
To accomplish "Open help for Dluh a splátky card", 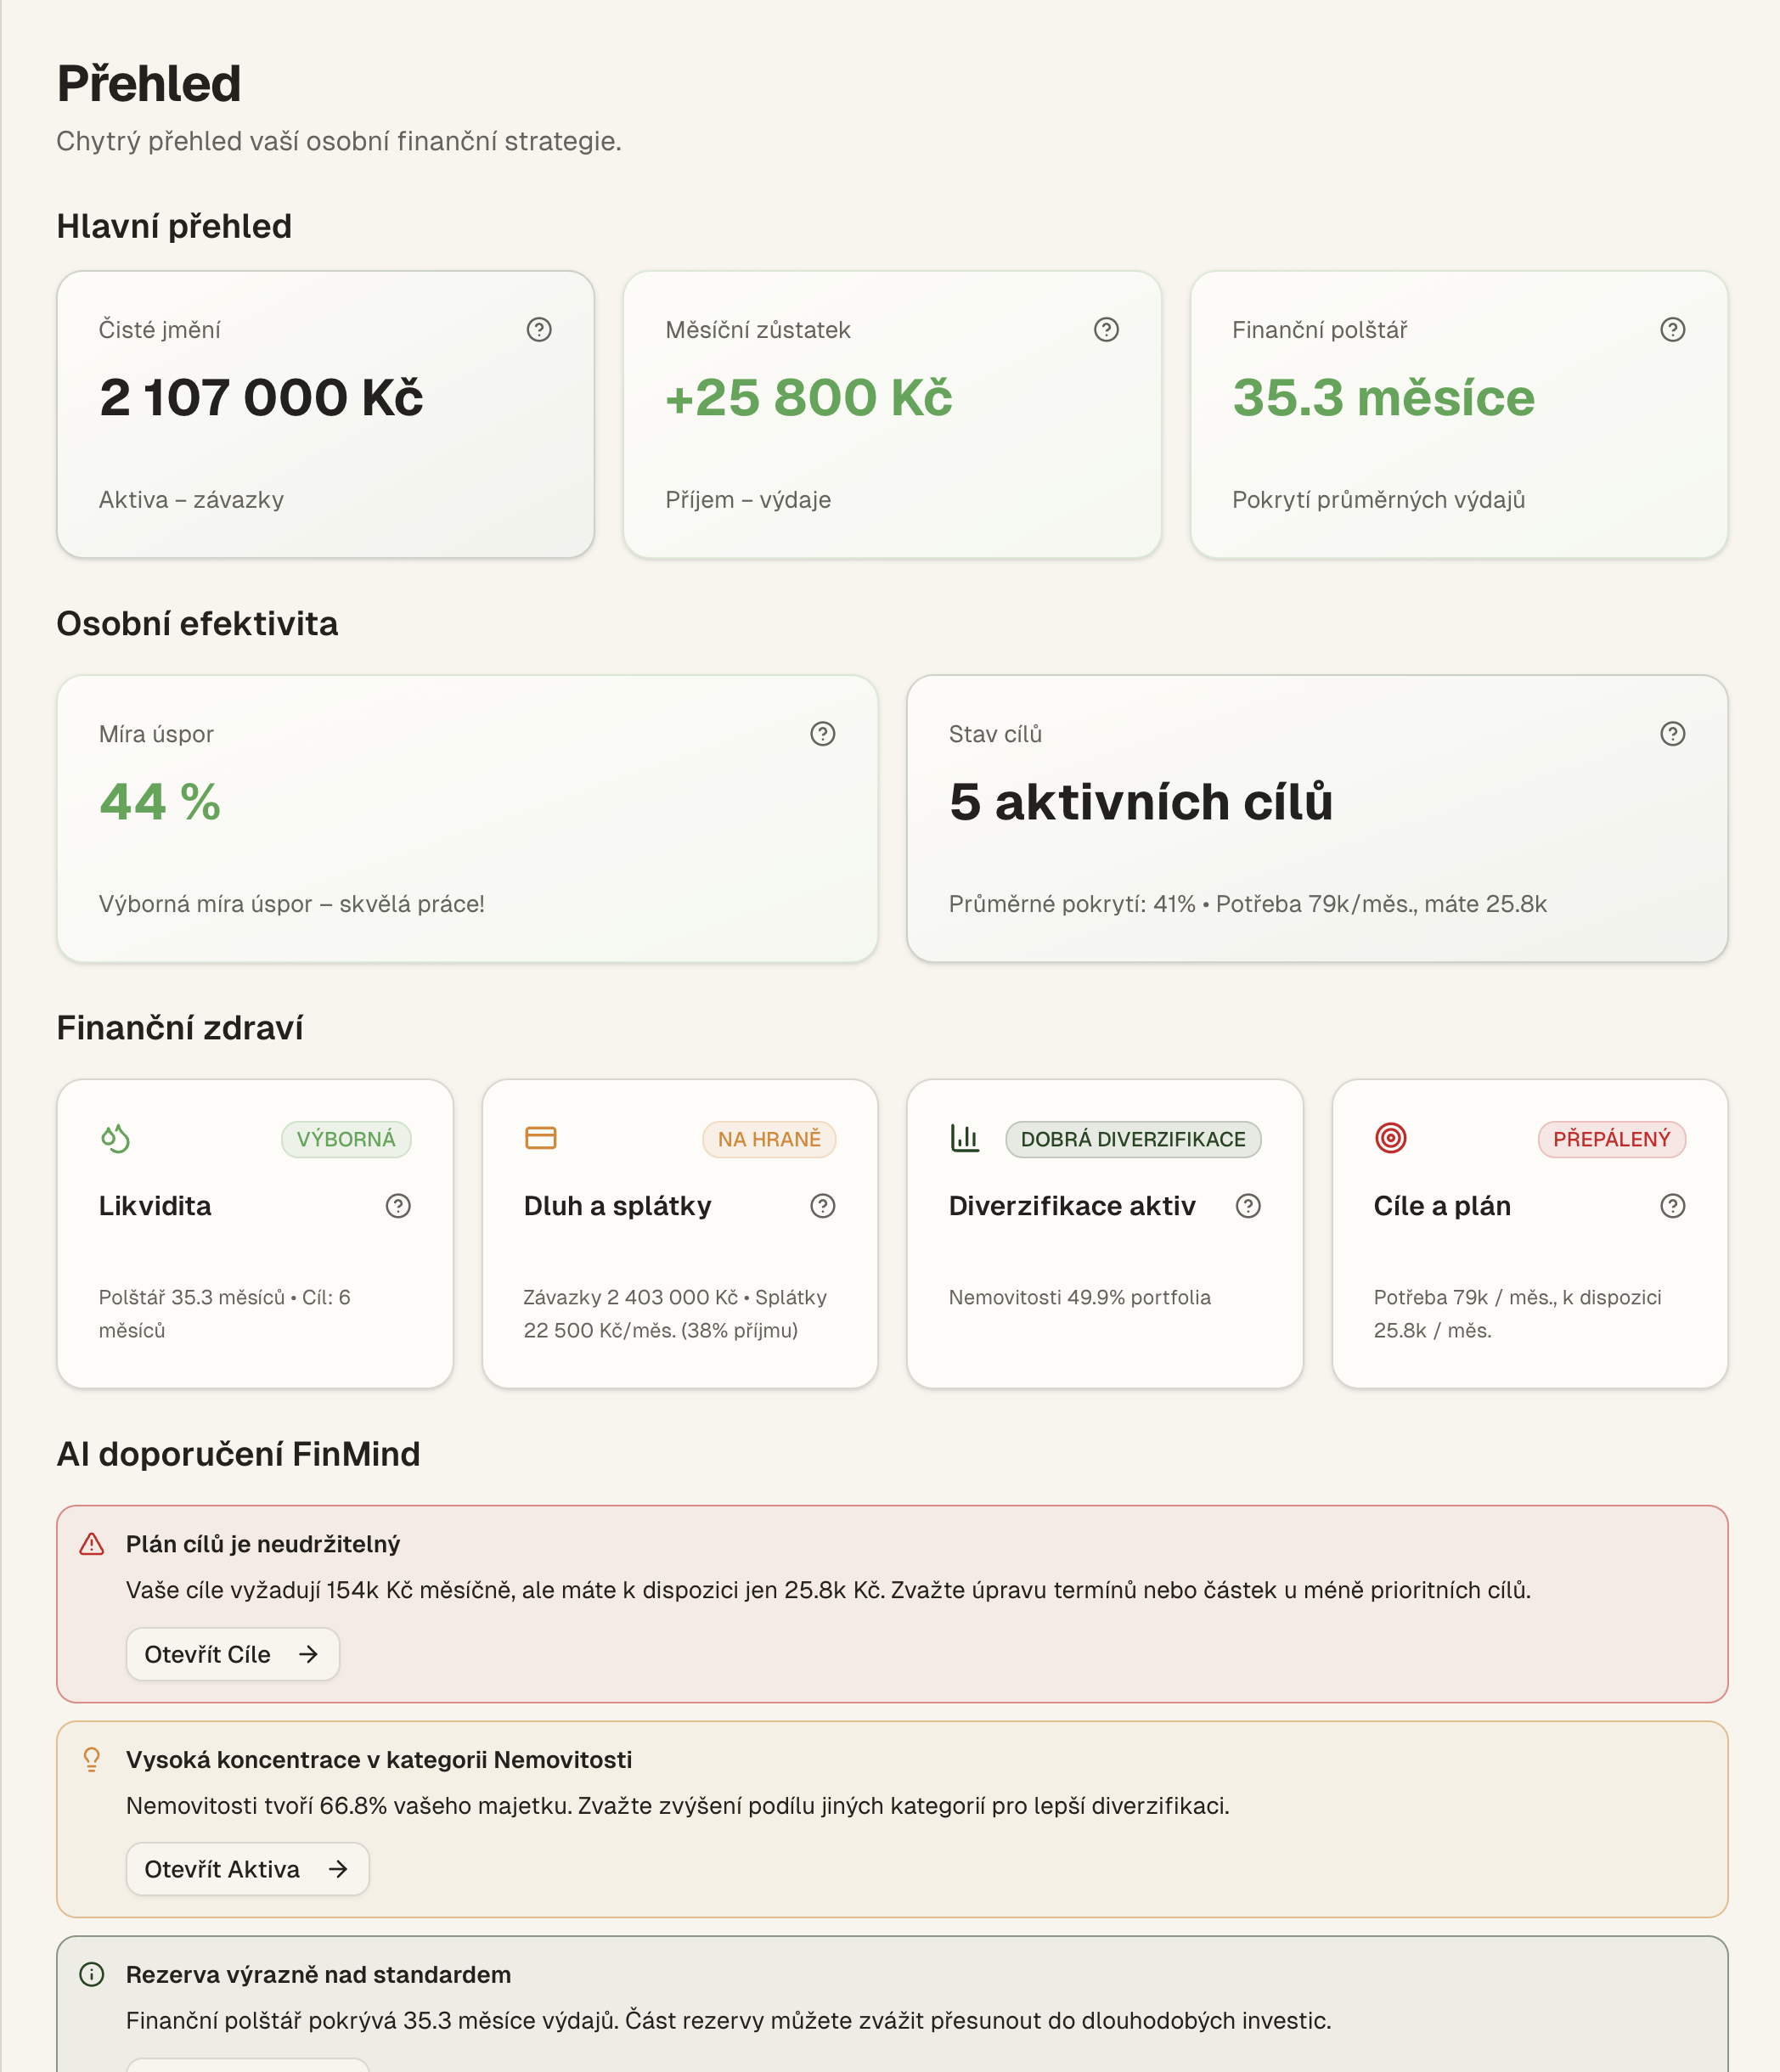I will pos(822,1206).
